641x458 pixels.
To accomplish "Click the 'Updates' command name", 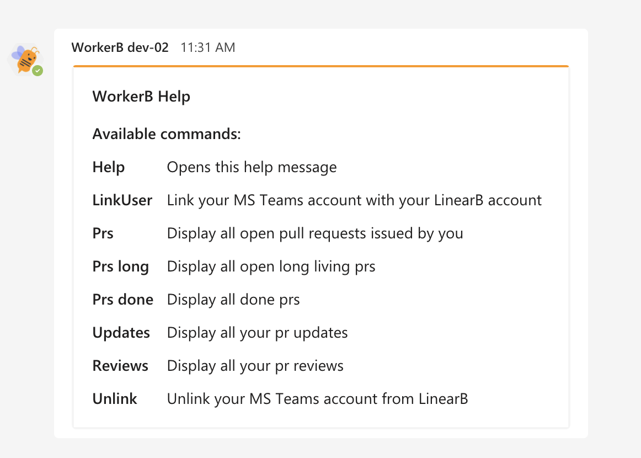I will (121, 333).
